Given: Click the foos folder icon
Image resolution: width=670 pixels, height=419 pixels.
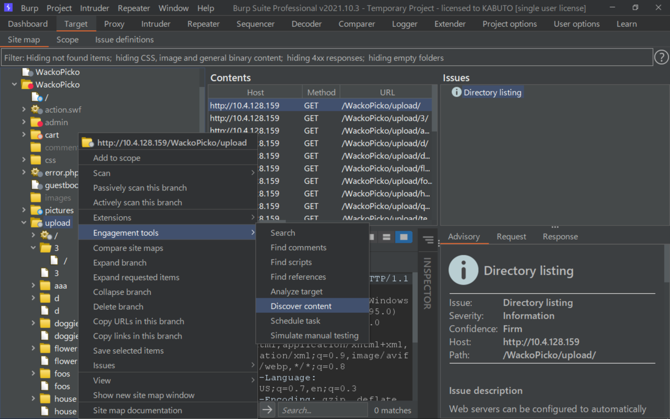Looking at the screenshot, I should coord(45,373).
